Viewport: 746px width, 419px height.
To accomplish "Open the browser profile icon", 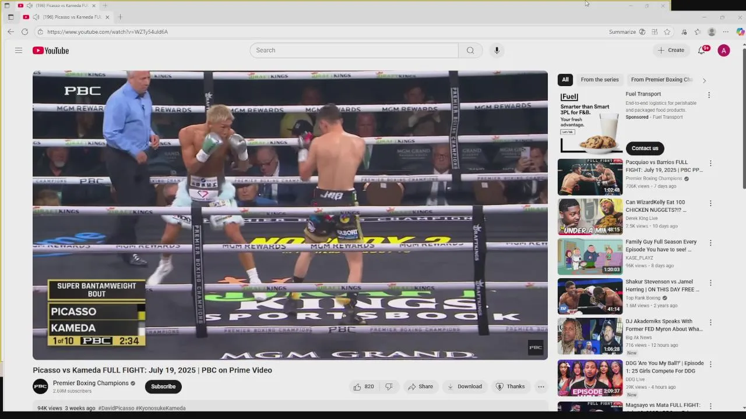I will 712,32.
